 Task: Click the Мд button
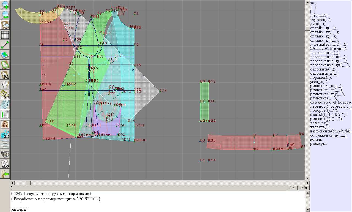[x=304, y=188]
